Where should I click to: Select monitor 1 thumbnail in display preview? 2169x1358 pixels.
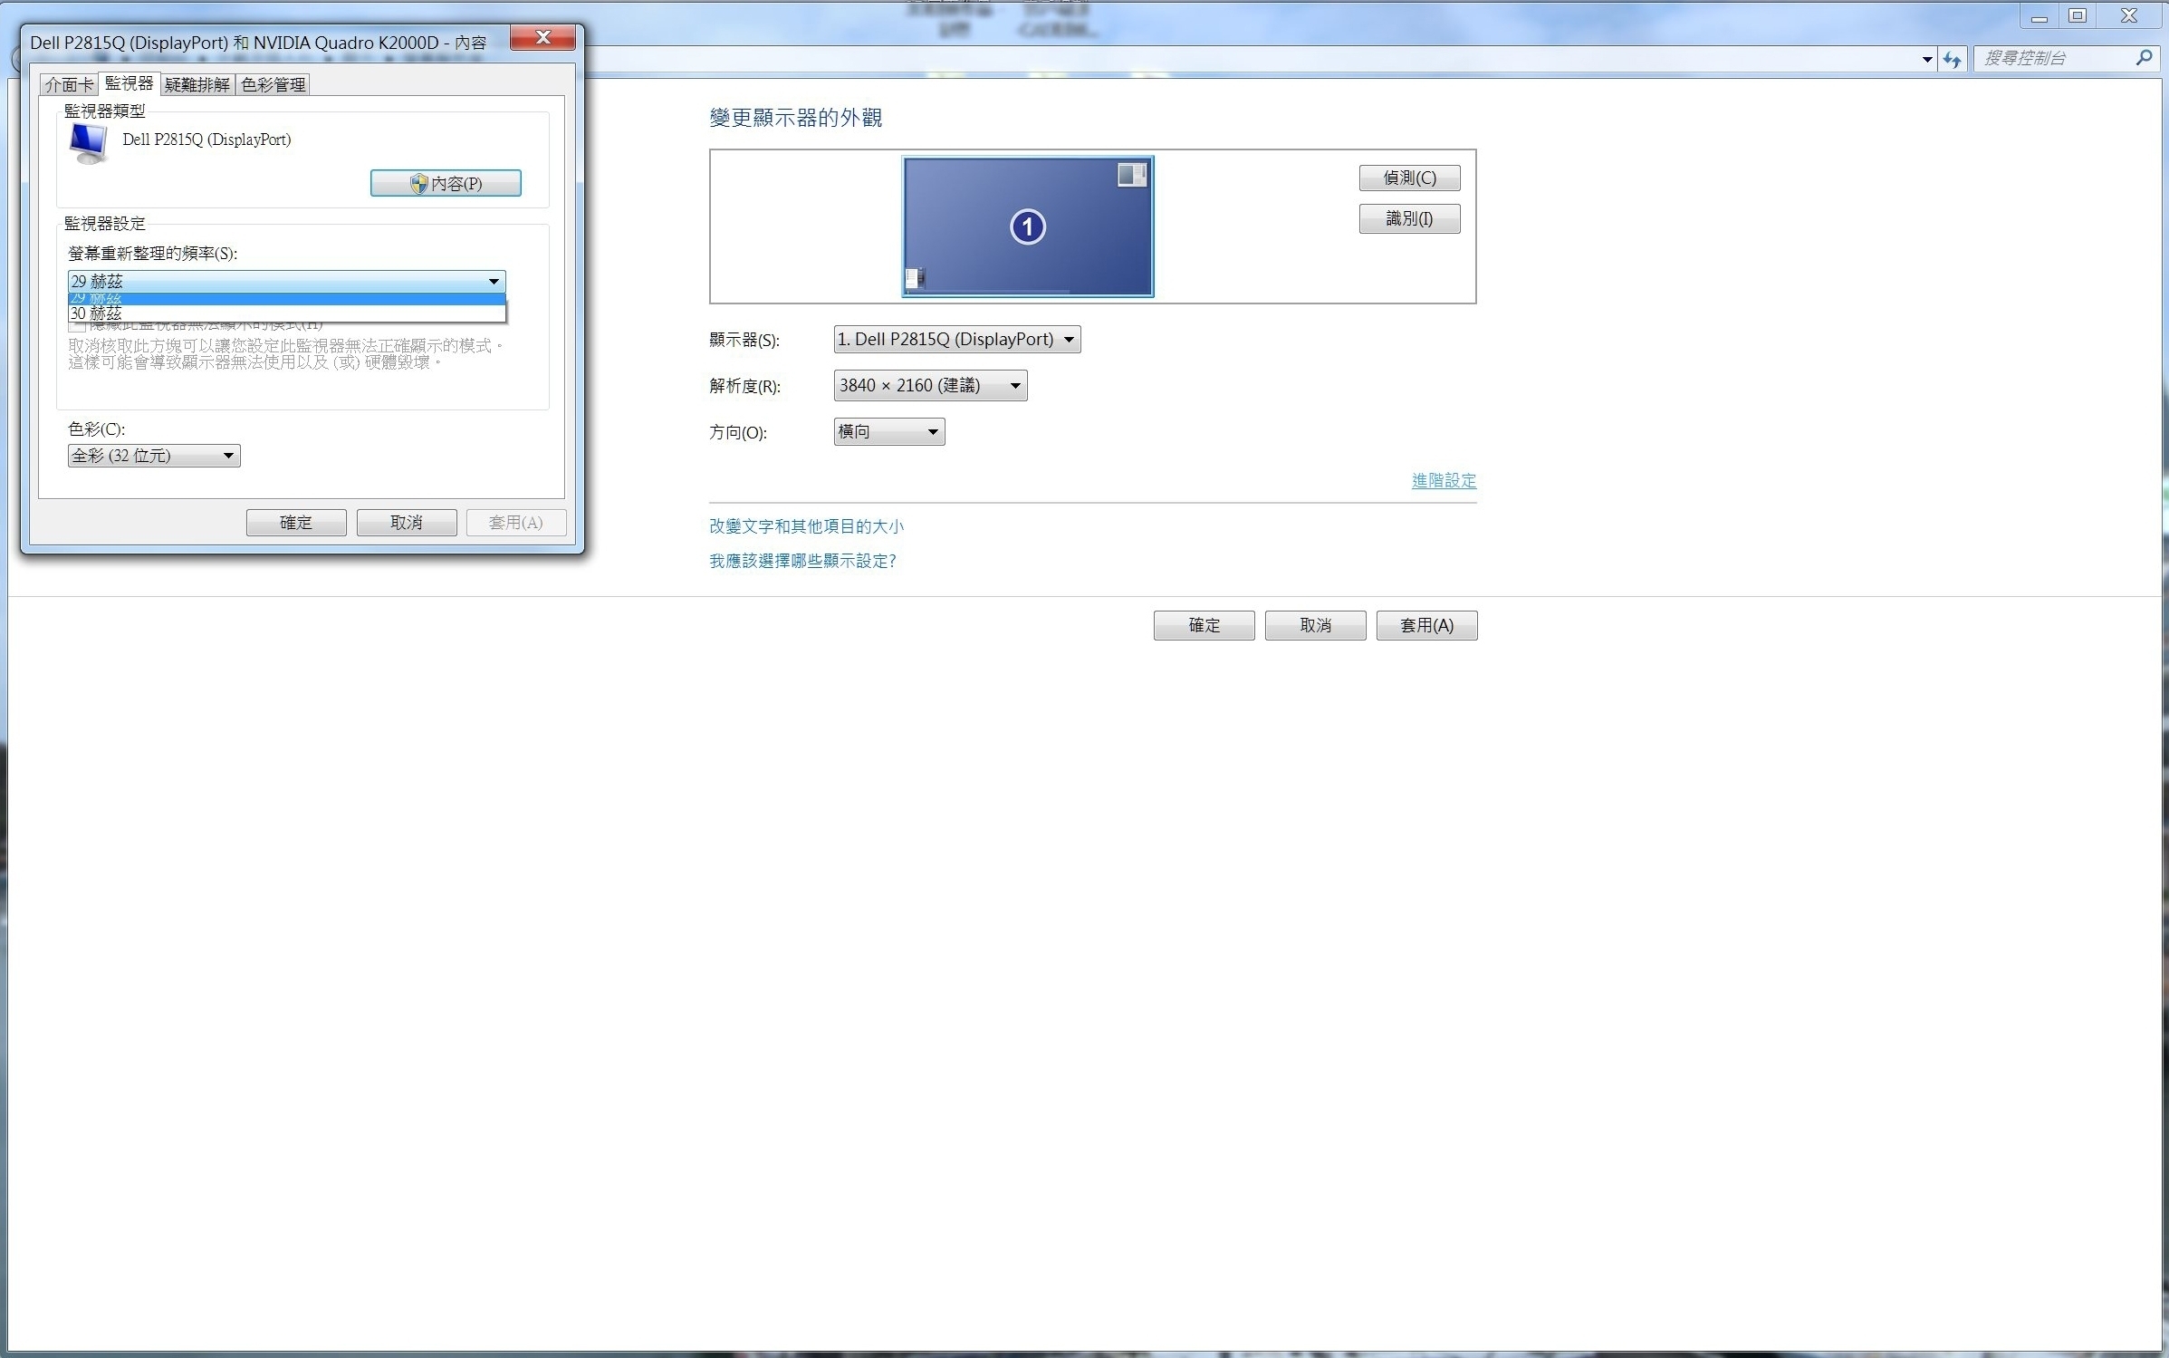1028,226
